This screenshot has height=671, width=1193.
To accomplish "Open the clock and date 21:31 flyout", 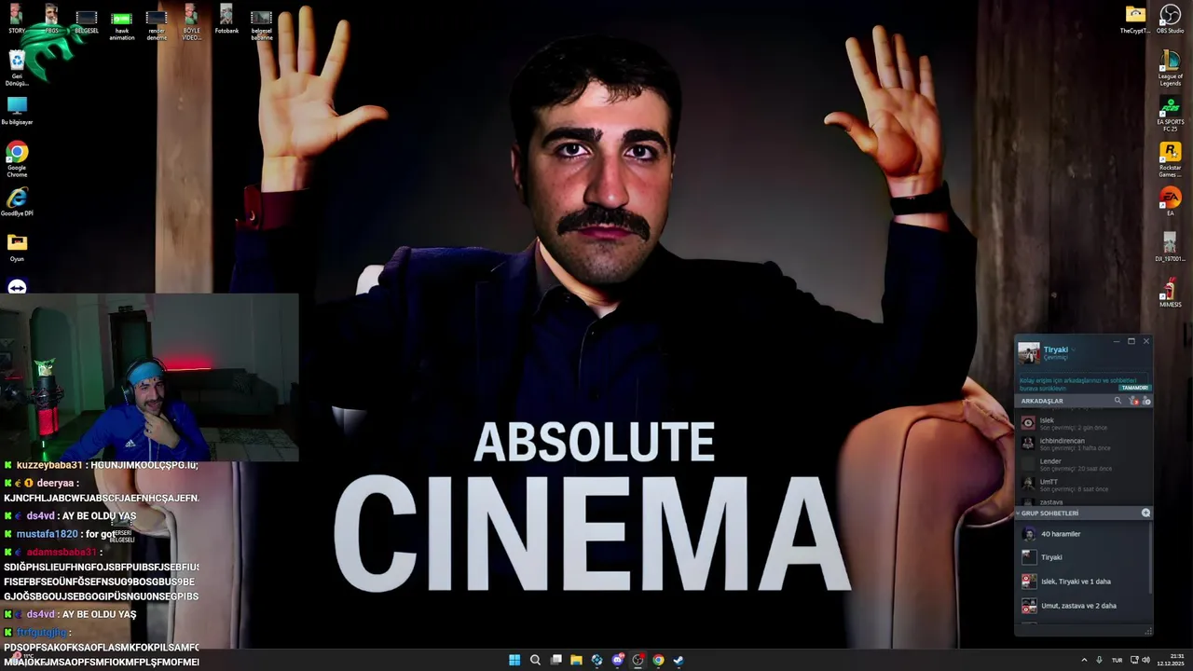I will click(x=1170, y=660).
